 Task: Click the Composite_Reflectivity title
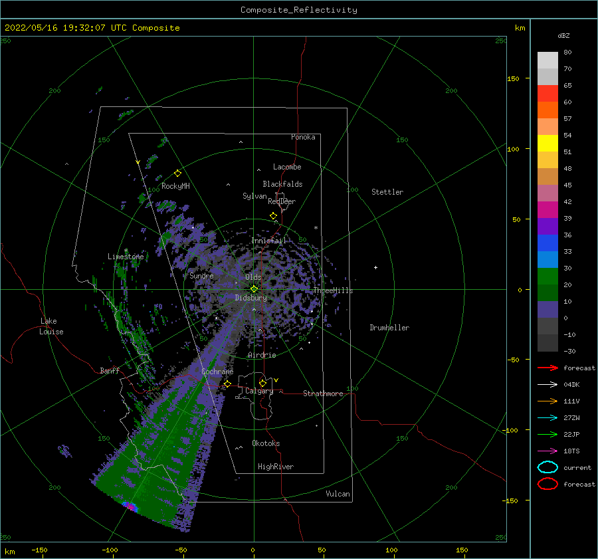[298, 10]
